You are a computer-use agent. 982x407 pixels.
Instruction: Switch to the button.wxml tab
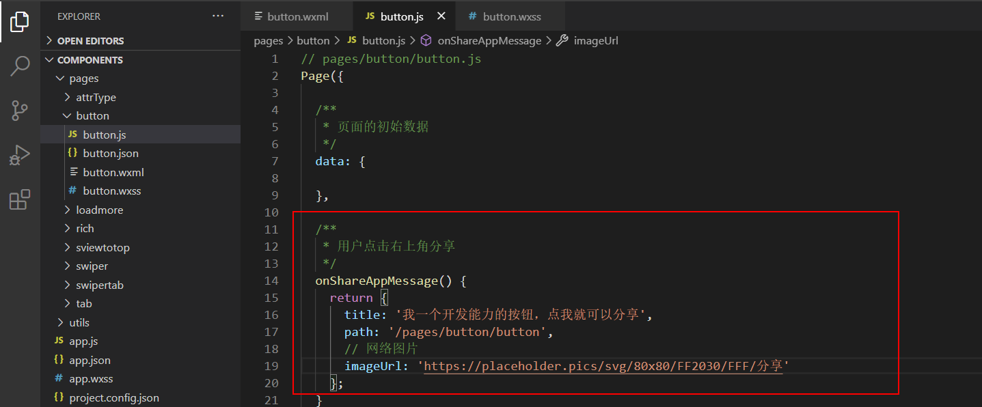coord(297,16)
